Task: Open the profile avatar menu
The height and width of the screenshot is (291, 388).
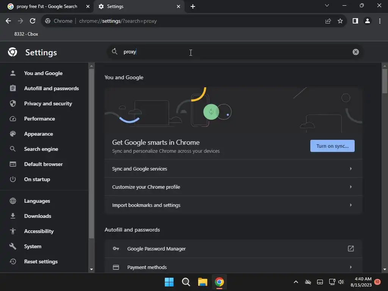Action: tap(368, 21)
